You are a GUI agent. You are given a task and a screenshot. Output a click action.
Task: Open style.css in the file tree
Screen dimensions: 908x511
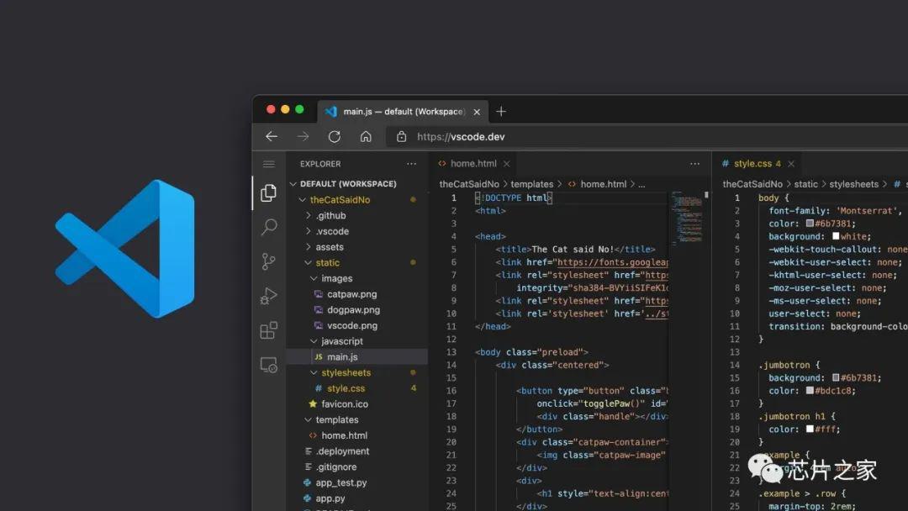click(346, 388)
